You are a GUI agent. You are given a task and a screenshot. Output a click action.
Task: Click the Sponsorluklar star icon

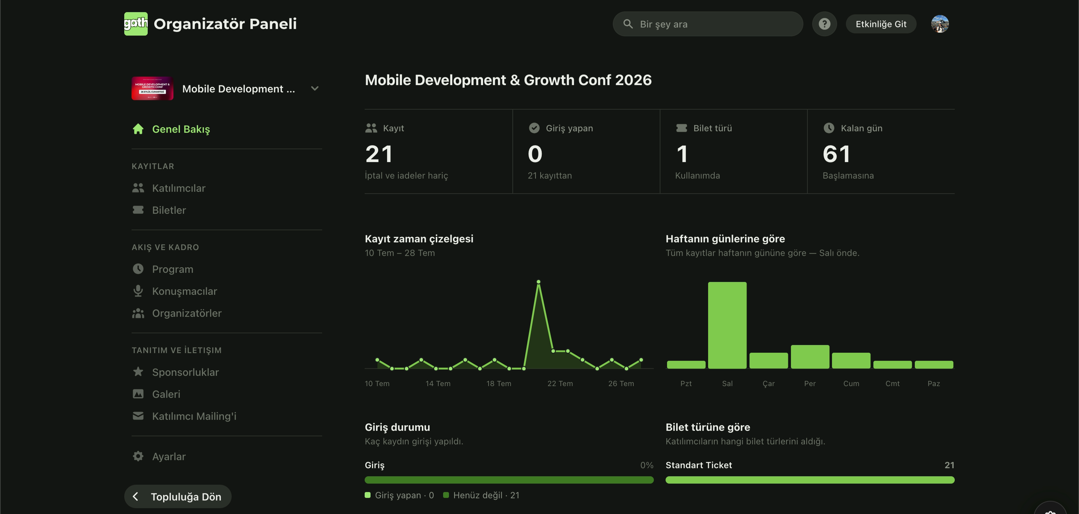click(x=138, y=372)
